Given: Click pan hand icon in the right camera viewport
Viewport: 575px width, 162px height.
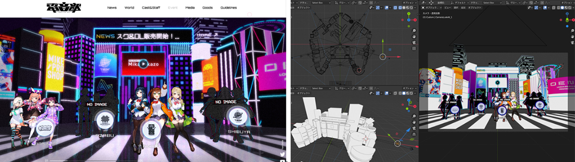Looking at the screenshot, I should [x=573, y=36].
